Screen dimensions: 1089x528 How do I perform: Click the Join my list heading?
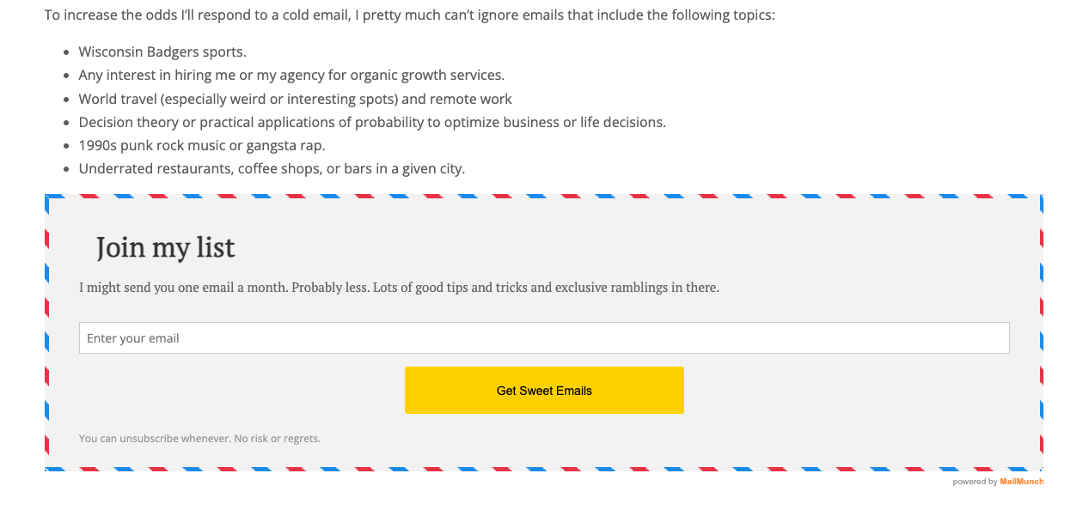click(166, 248)
